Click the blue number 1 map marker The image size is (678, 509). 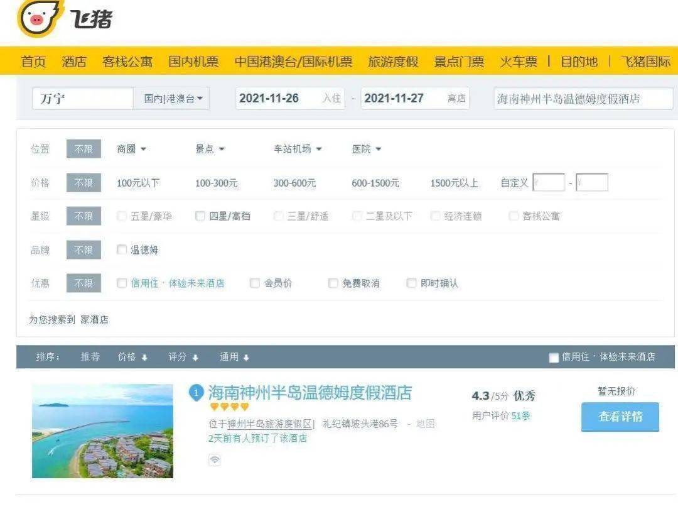pyautogui.click(x=196, y=393)
